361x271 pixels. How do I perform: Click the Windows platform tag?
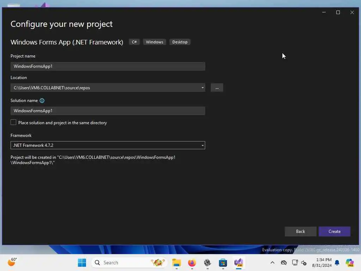(x=154, y=42)
